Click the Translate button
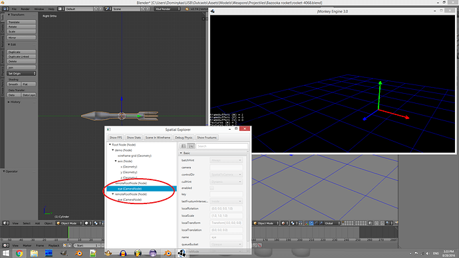This screenshot has width=459, height=258. click(21, 22)
